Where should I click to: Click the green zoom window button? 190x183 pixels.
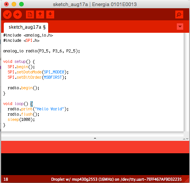[x=21, y=4]
